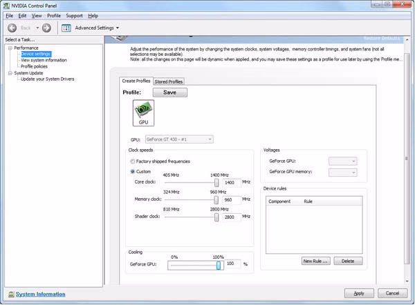The image size is (415, 305).
Task: Click the Cancel button
Action: click(392, 293)
